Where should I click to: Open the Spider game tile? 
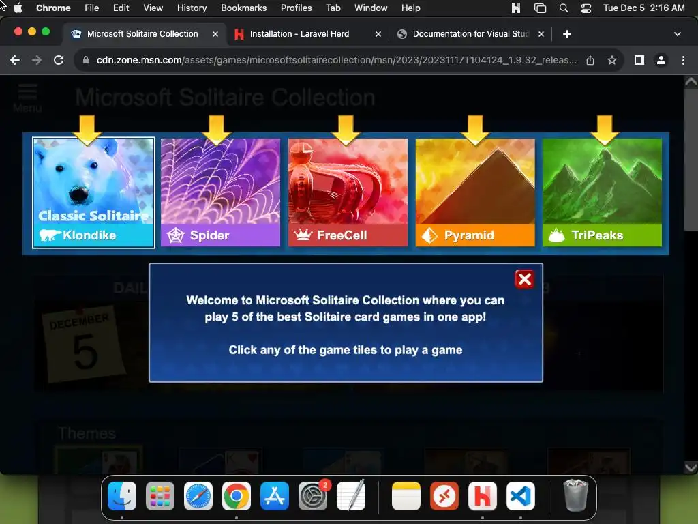220,192
